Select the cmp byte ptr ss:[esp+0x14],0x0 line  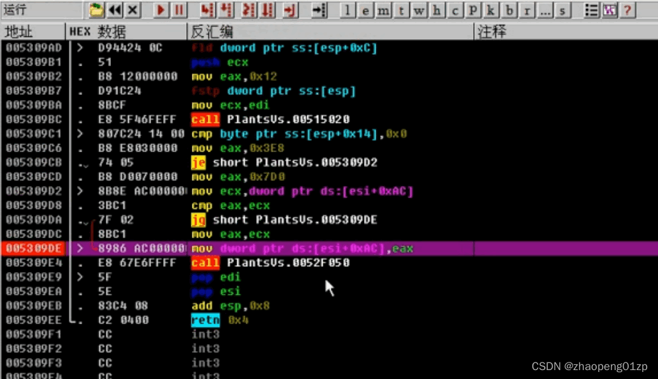coord(299,134)
